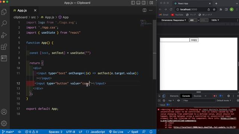Click the sync changes cloud icon in status bar
This screenshot has width=239, height=134.
pos(19,132)
